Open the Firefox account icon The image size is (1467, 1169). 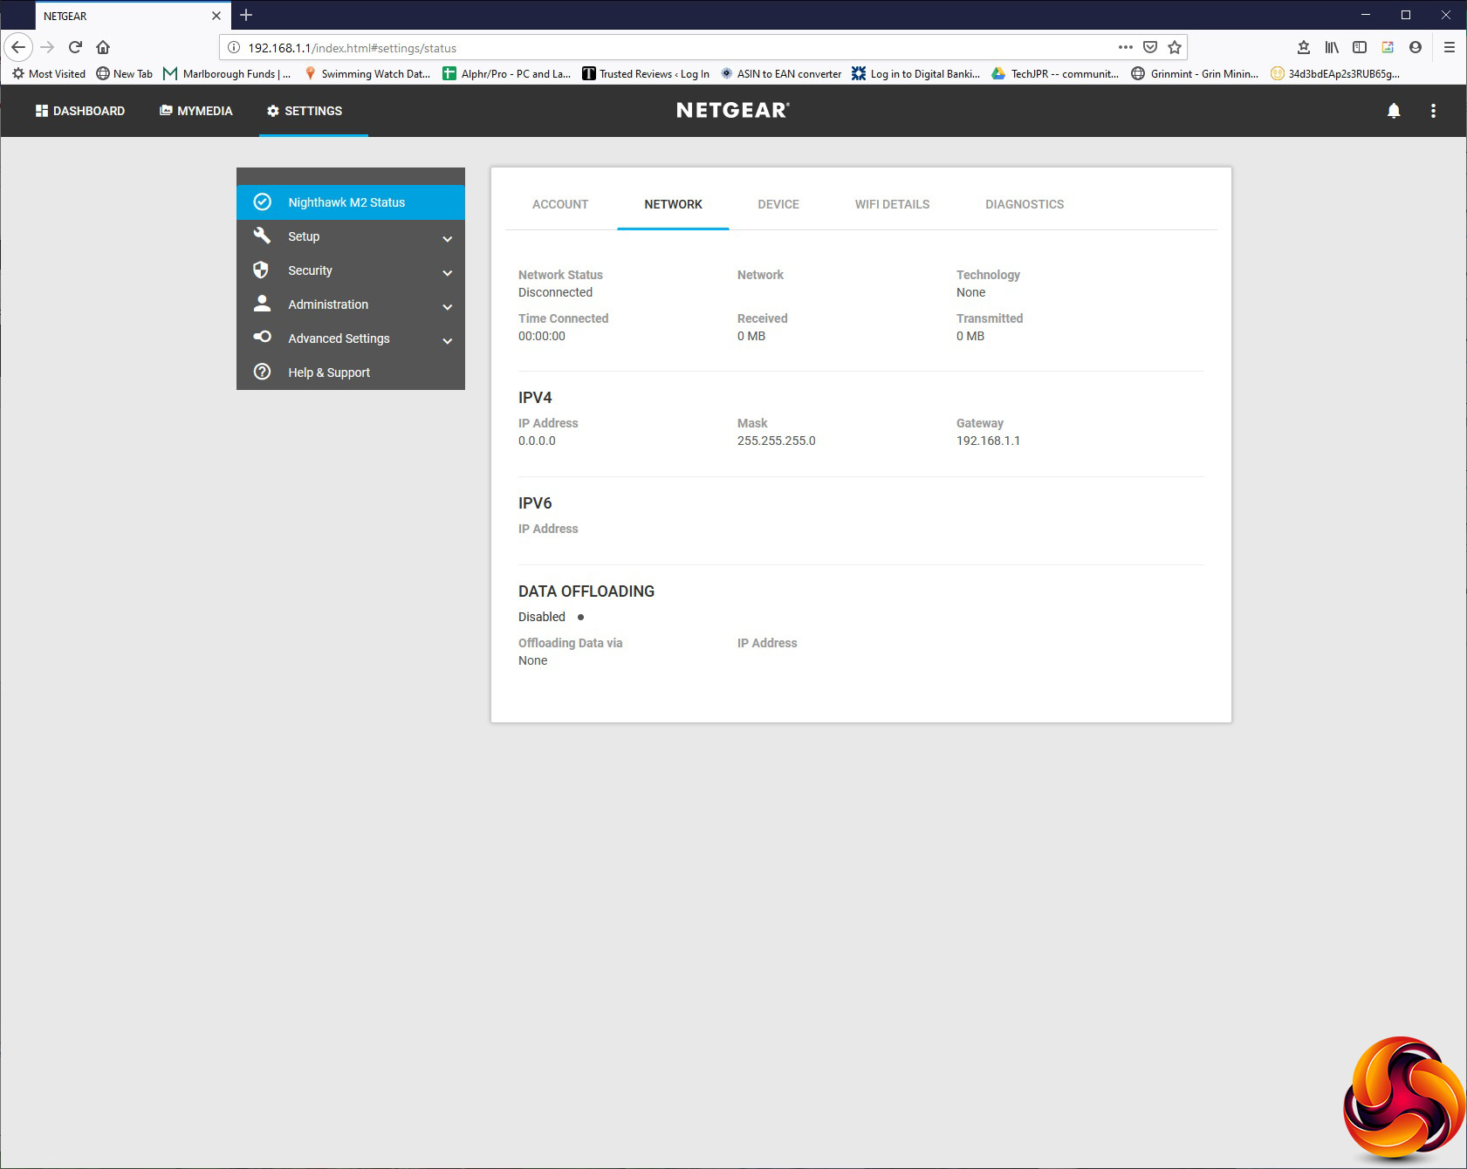[x=1416, y=47]
